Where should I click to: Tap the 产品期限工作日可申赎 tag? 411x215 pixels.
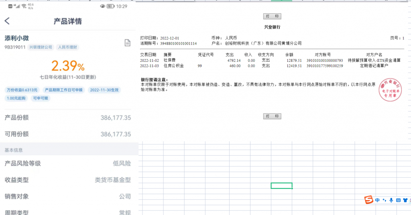click(64, 90)
